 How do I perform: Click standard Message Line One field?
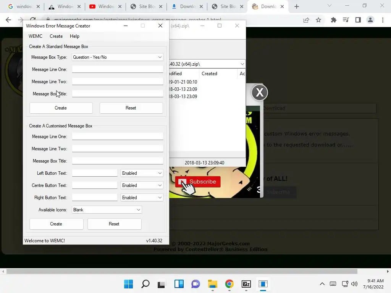click(118, 69)
